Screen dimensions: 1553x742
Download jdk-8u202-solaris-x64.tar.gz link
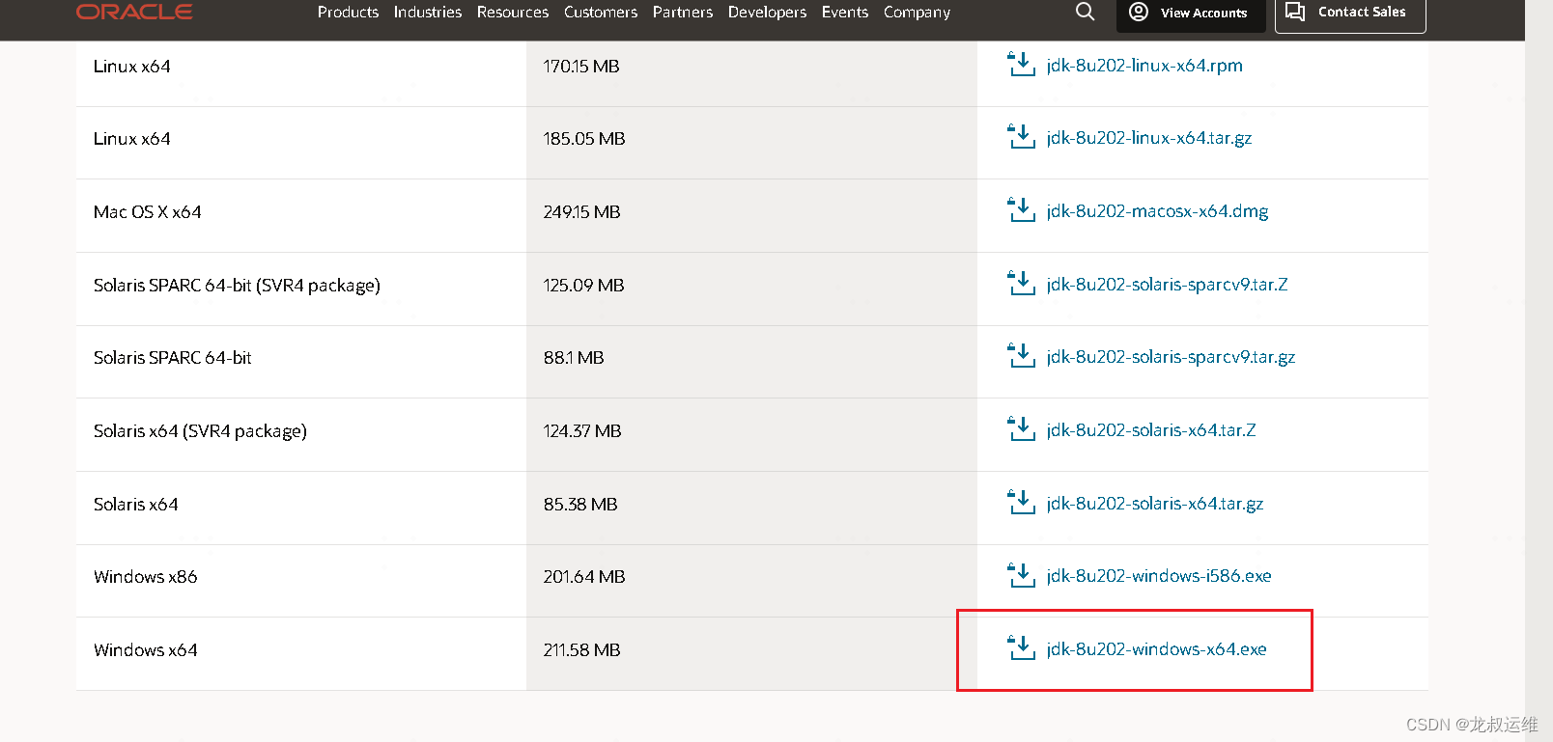tap(1155, 504)
